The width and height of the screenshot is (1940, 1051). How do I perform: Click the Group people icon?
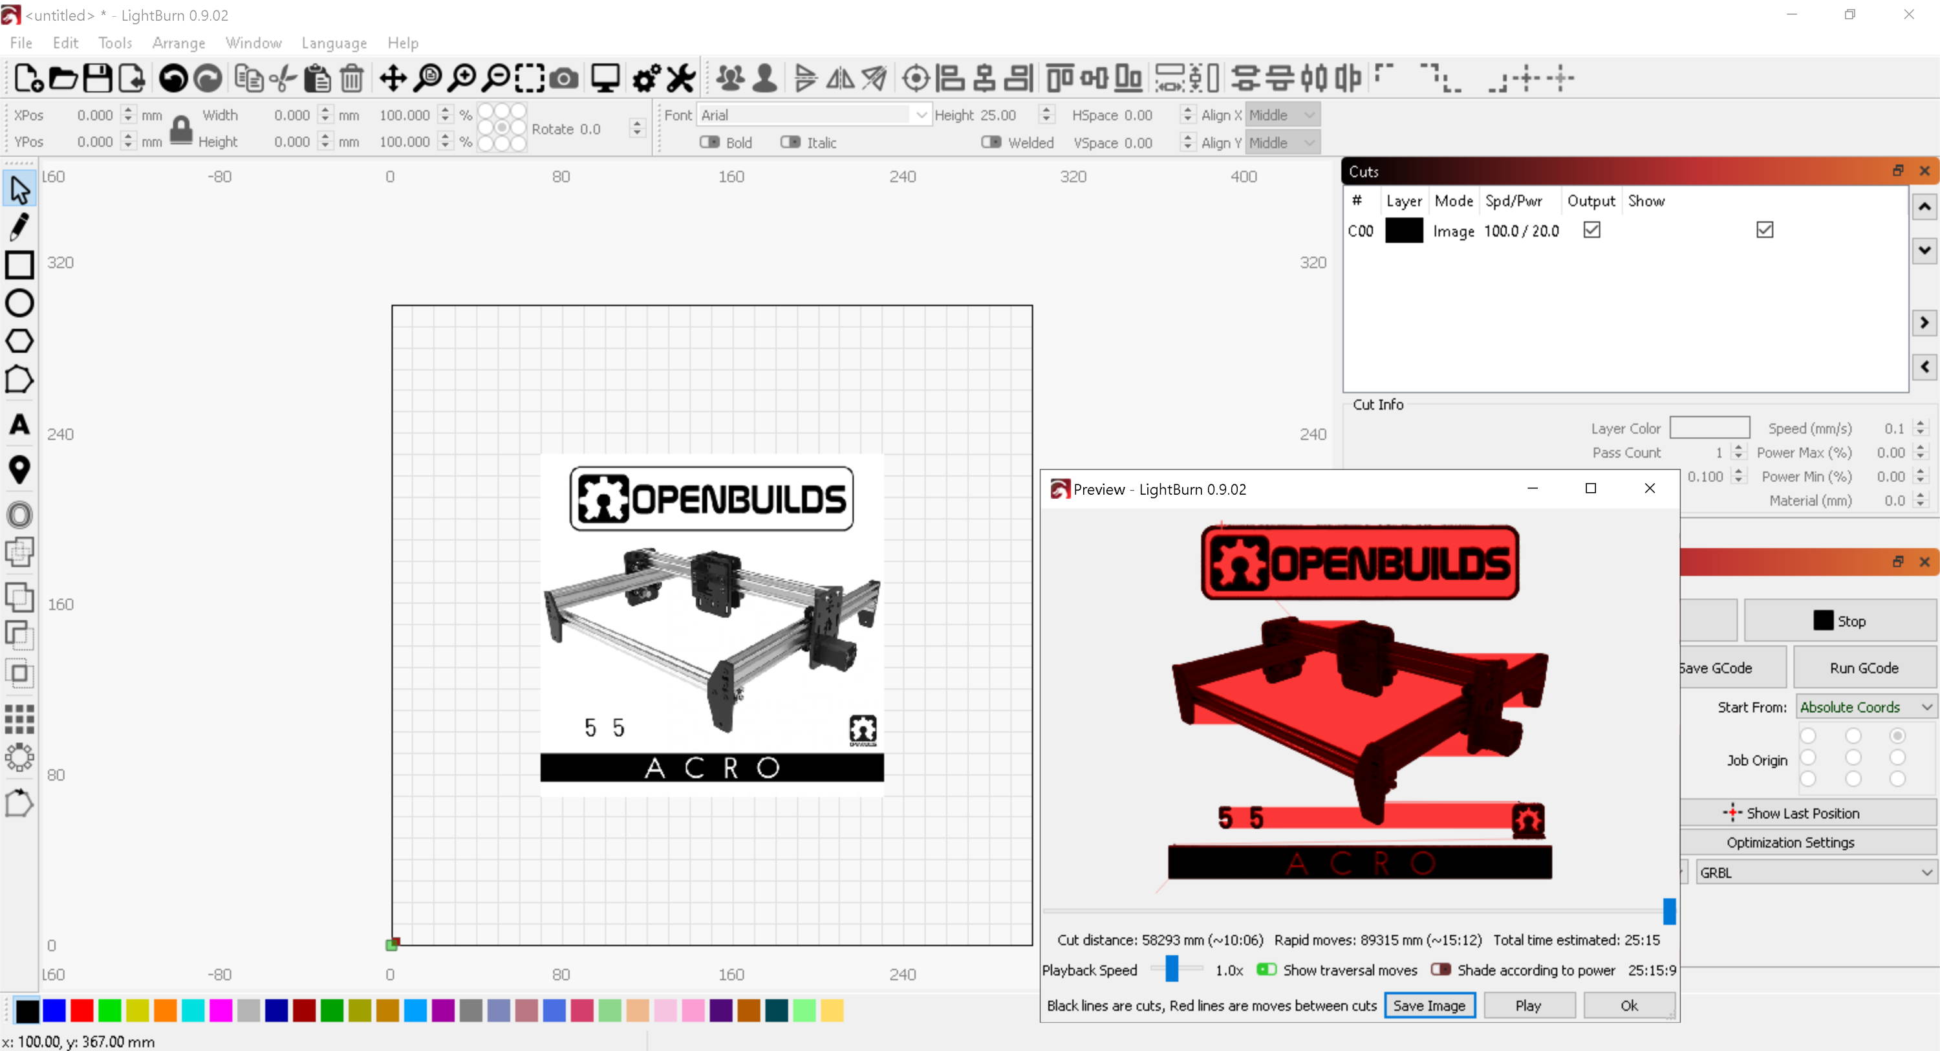point(731,78)
